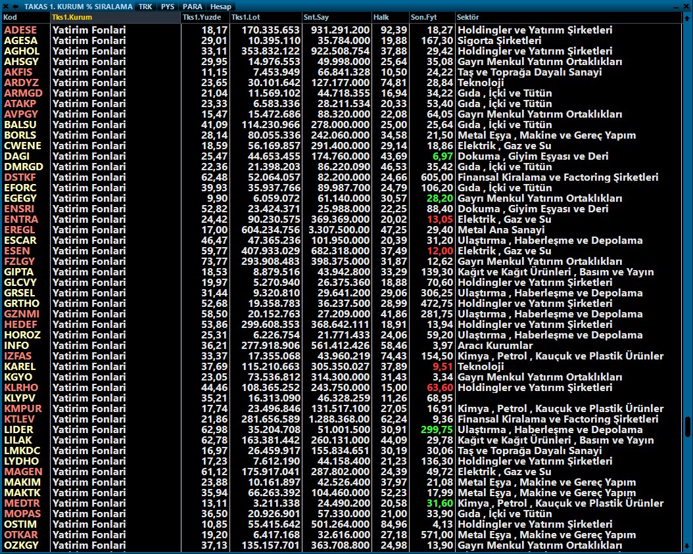Image resolution: width=693 pixels, height=554 pixels.
Task: Click the 3.307.500.00 share count for EREGL
Action: [x=339, y=230]
